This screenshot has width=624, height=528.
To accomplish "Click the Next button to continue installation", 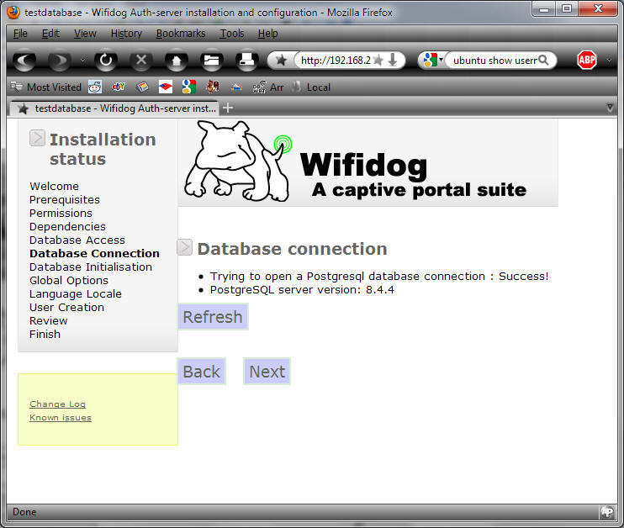I will point(267,372).
